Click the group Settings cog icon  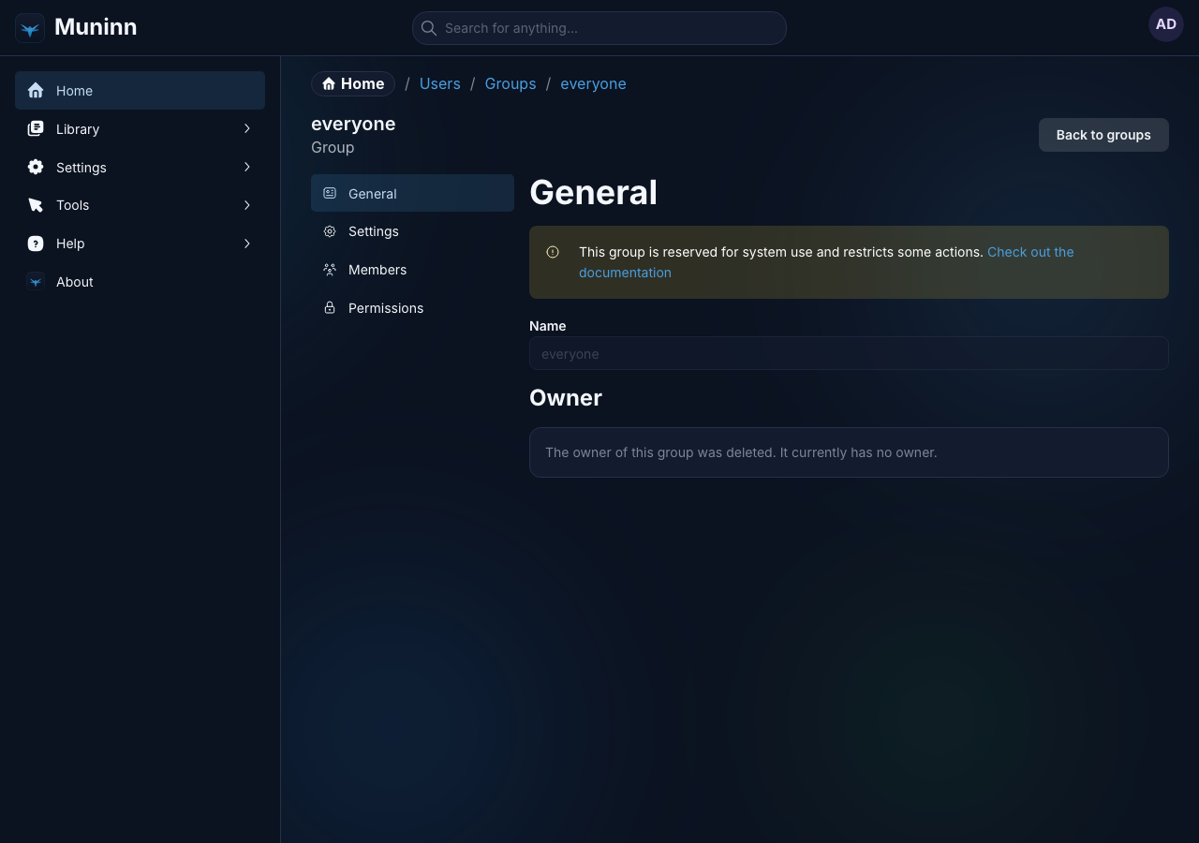(330, 231)
